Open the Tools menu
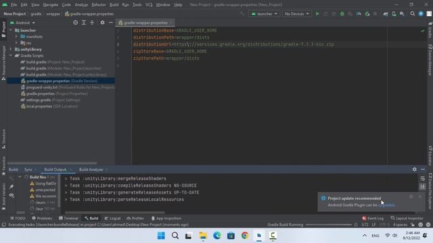 click(137, 5)
